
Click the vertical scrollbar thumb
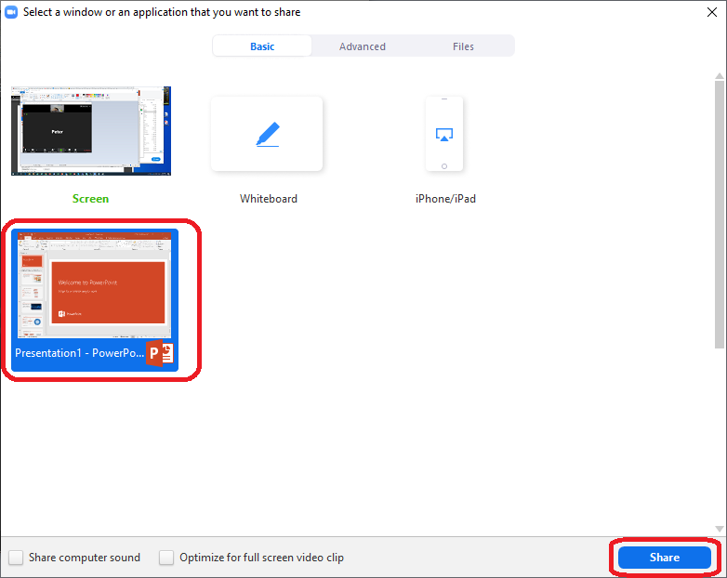click(720, 214)
